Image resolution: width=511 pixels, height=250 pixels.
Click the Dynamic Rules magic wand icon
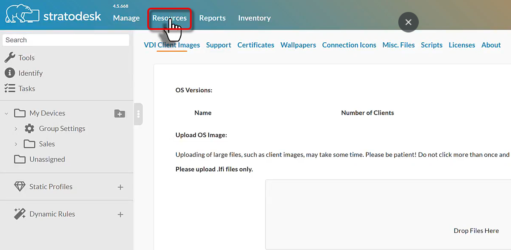(20, 214)
